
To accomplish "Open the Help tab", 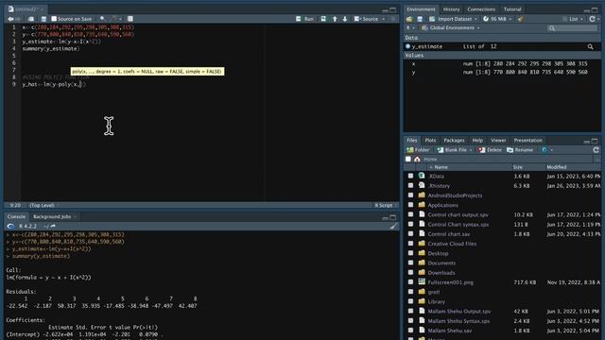I will tap(477, 141).
